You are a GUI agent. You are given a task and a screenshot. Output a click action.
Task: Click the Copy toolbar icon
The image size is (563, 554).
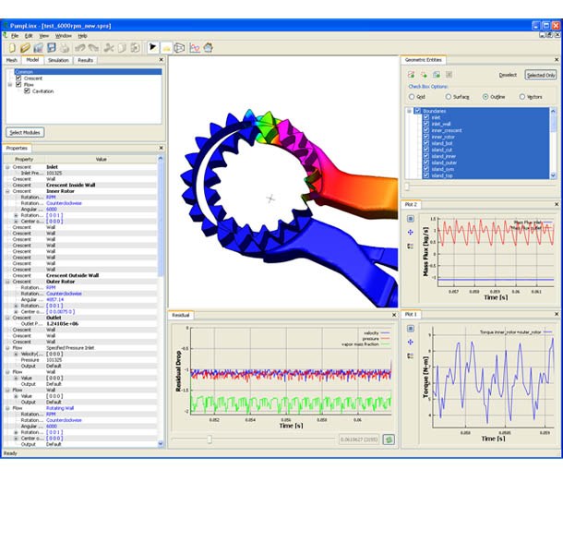pyautogui.click(x=122, y=48)
